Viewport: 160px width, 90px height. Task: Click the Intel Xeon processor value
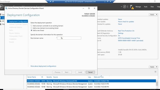click(132, 50)
